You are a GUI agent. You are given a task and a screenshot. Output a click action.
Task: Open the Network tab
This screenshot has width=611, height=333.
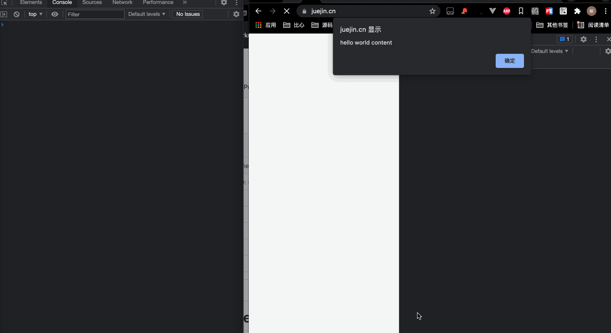pyautogui.click(x=122, y=3)
